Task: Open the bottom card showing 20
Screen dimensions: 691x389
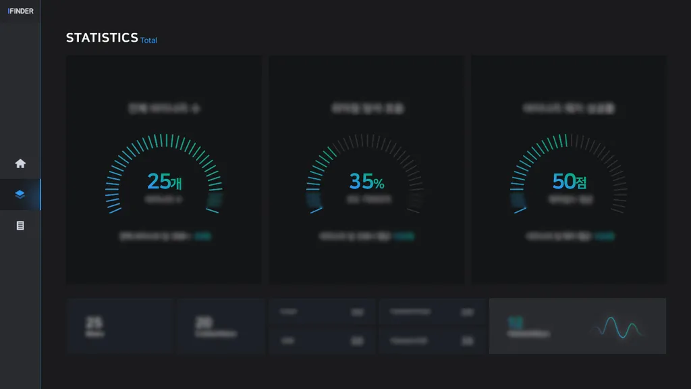Action: (x=221, y=326)
